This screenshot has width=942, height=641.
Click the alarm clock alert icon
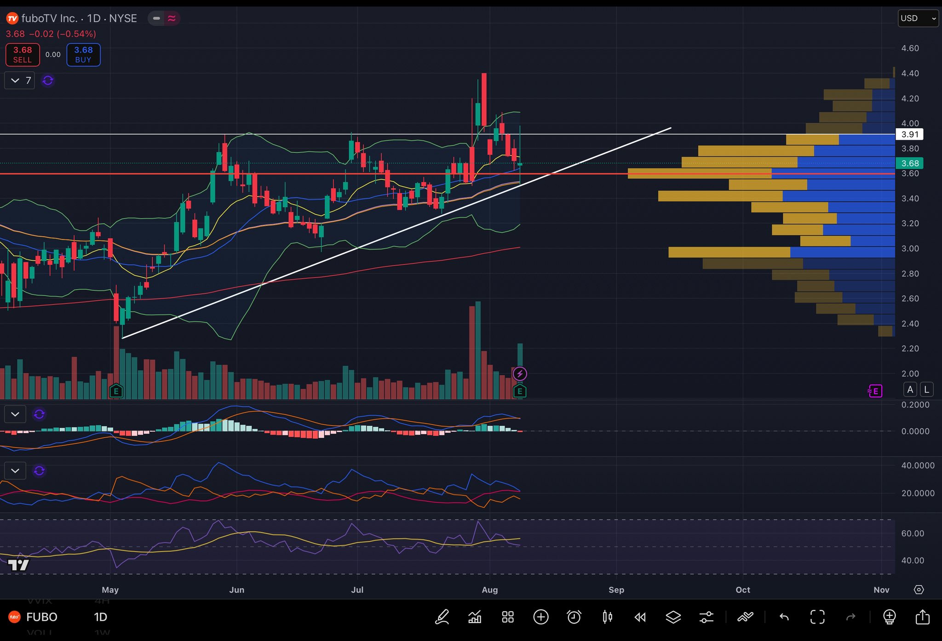click(x=574, y=617)
